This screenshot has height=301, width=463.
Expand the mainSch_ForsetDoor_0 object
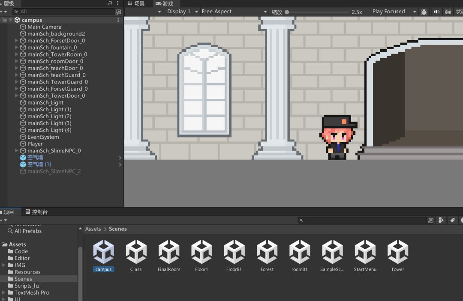pos(17,40)
